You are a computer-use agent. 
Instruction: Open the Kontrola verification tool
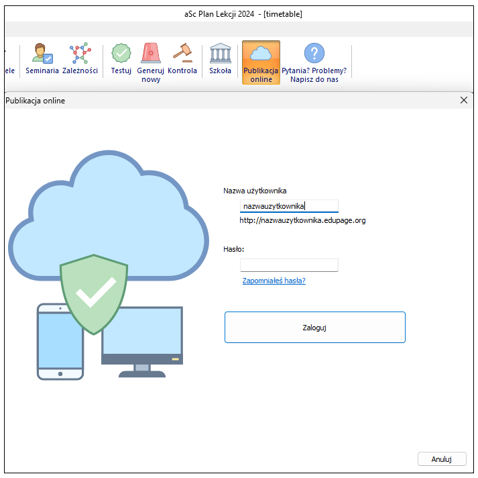tap(182, 60)
